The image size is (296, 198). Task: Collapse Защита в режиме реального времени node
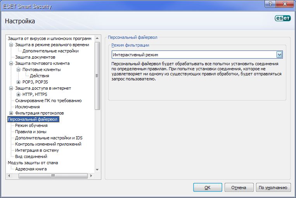pyautogui.click(x=11, y=45)
